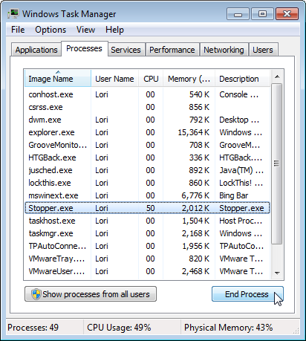Click the Java(TM) description cell
The height and width of the screenshot is (341, 306).
[241, 170]
